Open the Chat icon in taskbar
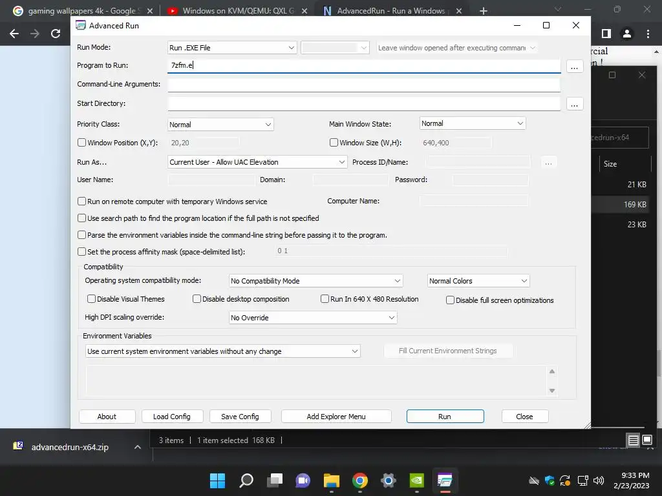Screen dimensions: 662x496 (x=303, y=480)
